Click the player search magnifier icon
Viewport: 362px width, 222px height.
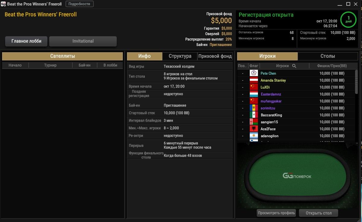click(294, 66)
